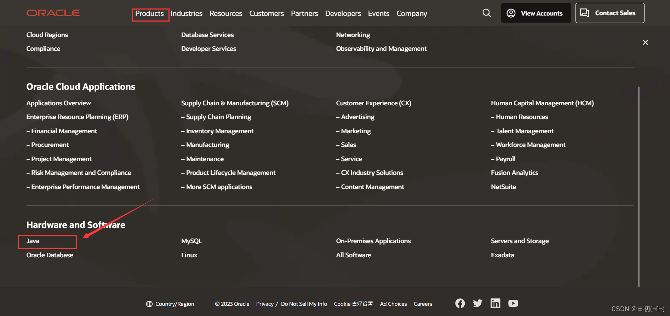Screen dimensions: 670x316
Task: Open the Partners menu
Action: pos(304,13)
